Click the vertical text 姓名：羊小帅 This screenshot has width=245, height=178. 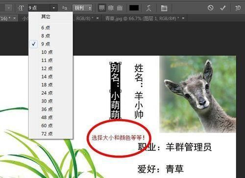tap(139, 91)
